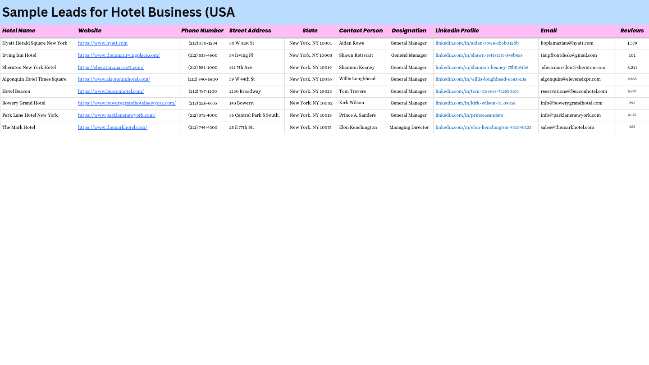Image resolution: width=649 pixels, height=365 pixels.
Task: Open Aidan Rowe's LinkedIn profile link
Action: (477, 43)
